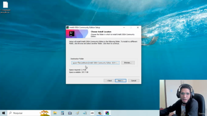207x116 pixels.
Task: Open the Browse folder dialog
Action: [x=128, y=63]
